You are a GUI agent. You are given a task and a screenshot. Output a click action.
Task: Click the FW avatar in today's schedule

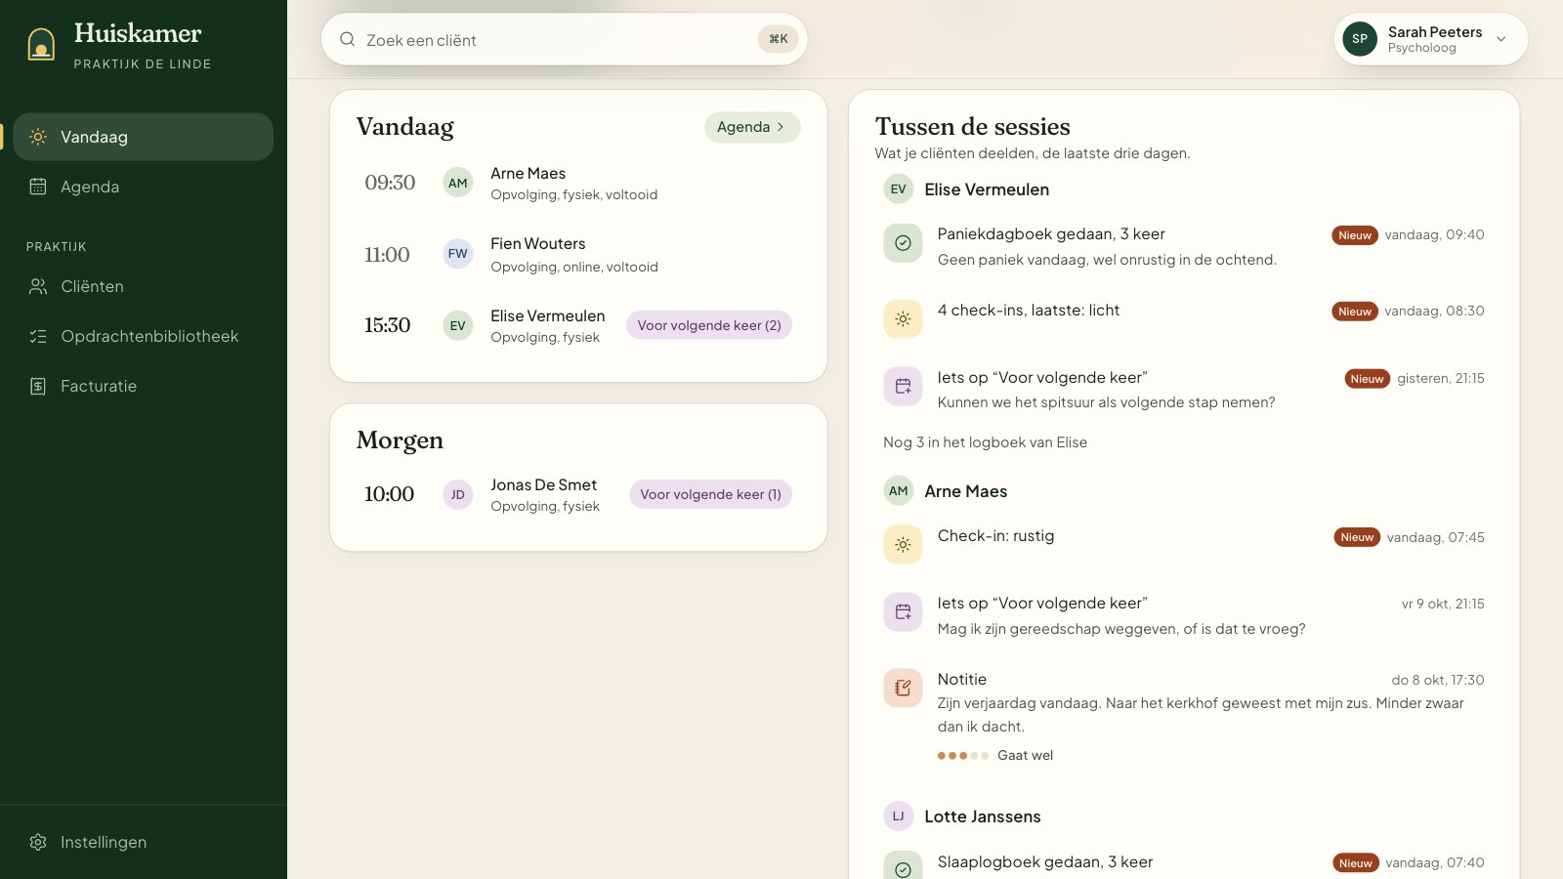coord(458,254)
